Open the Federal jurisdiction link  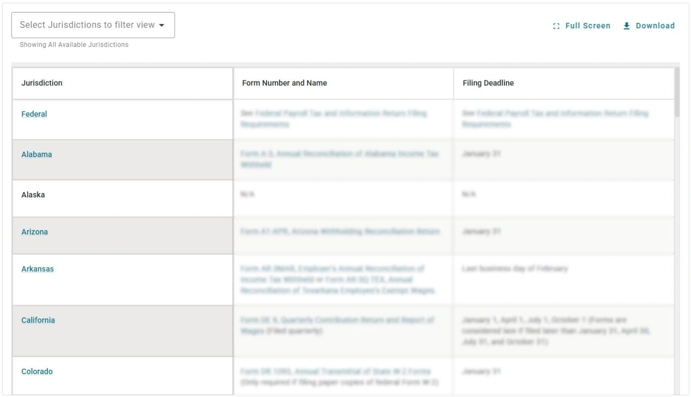tap(34, 114)
